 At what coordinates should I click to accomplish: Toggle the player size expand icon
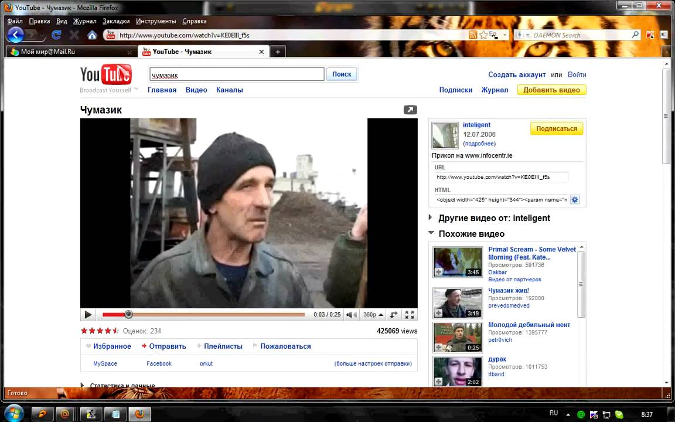pos(394,315)
